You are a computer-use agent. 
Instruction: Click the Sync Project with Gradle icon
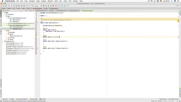[59, 6]
